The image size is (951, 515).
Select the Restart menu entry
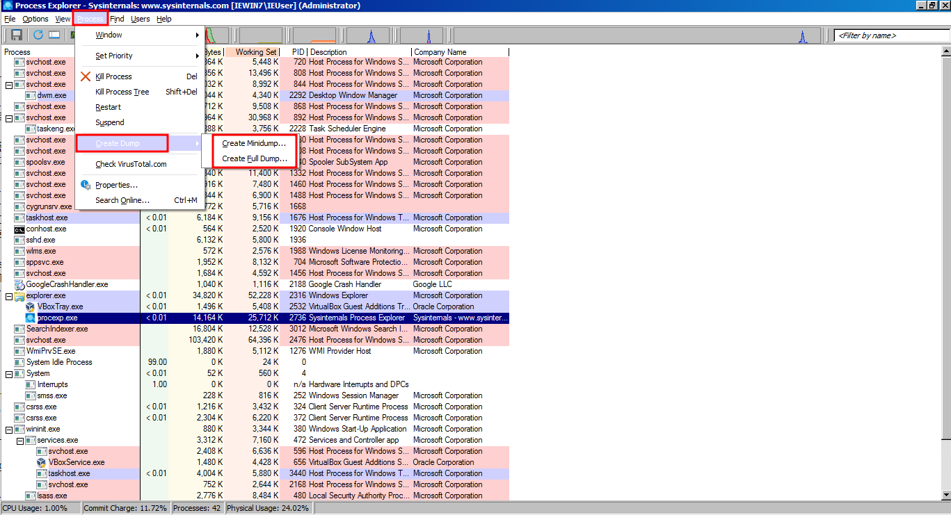pos(140,107)
